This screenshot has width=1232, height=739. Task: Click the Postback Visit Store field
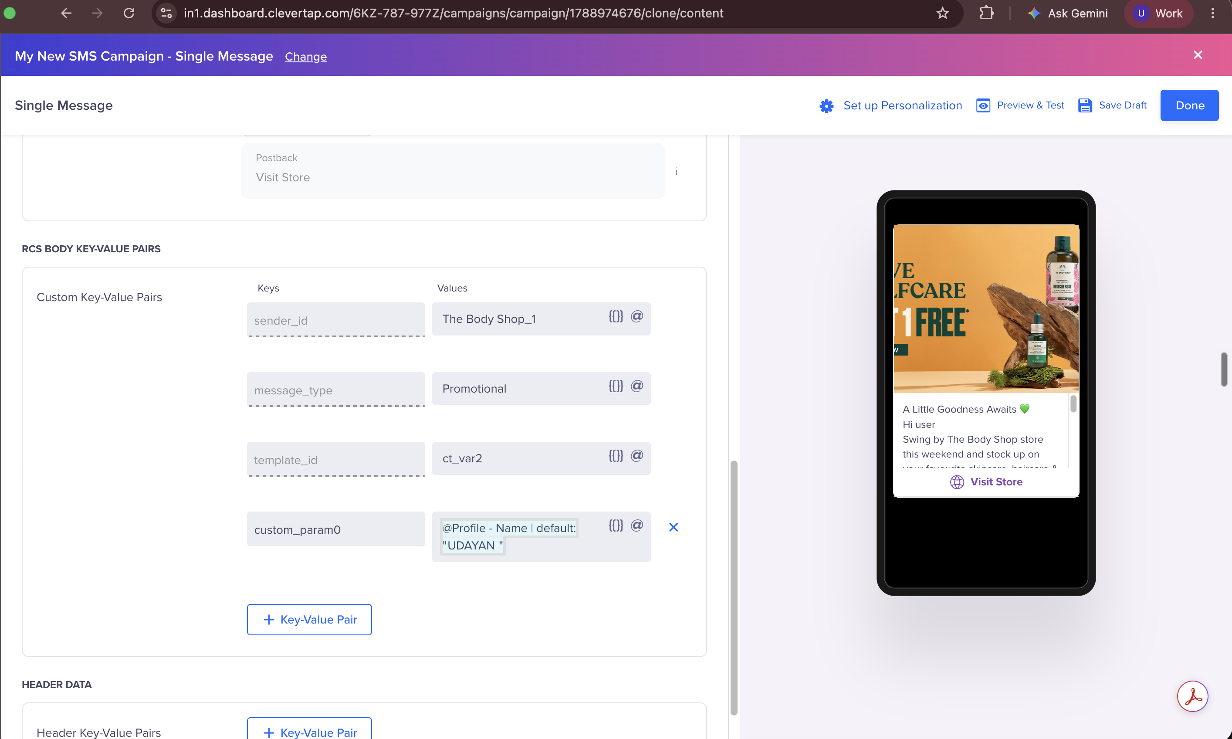453,171
